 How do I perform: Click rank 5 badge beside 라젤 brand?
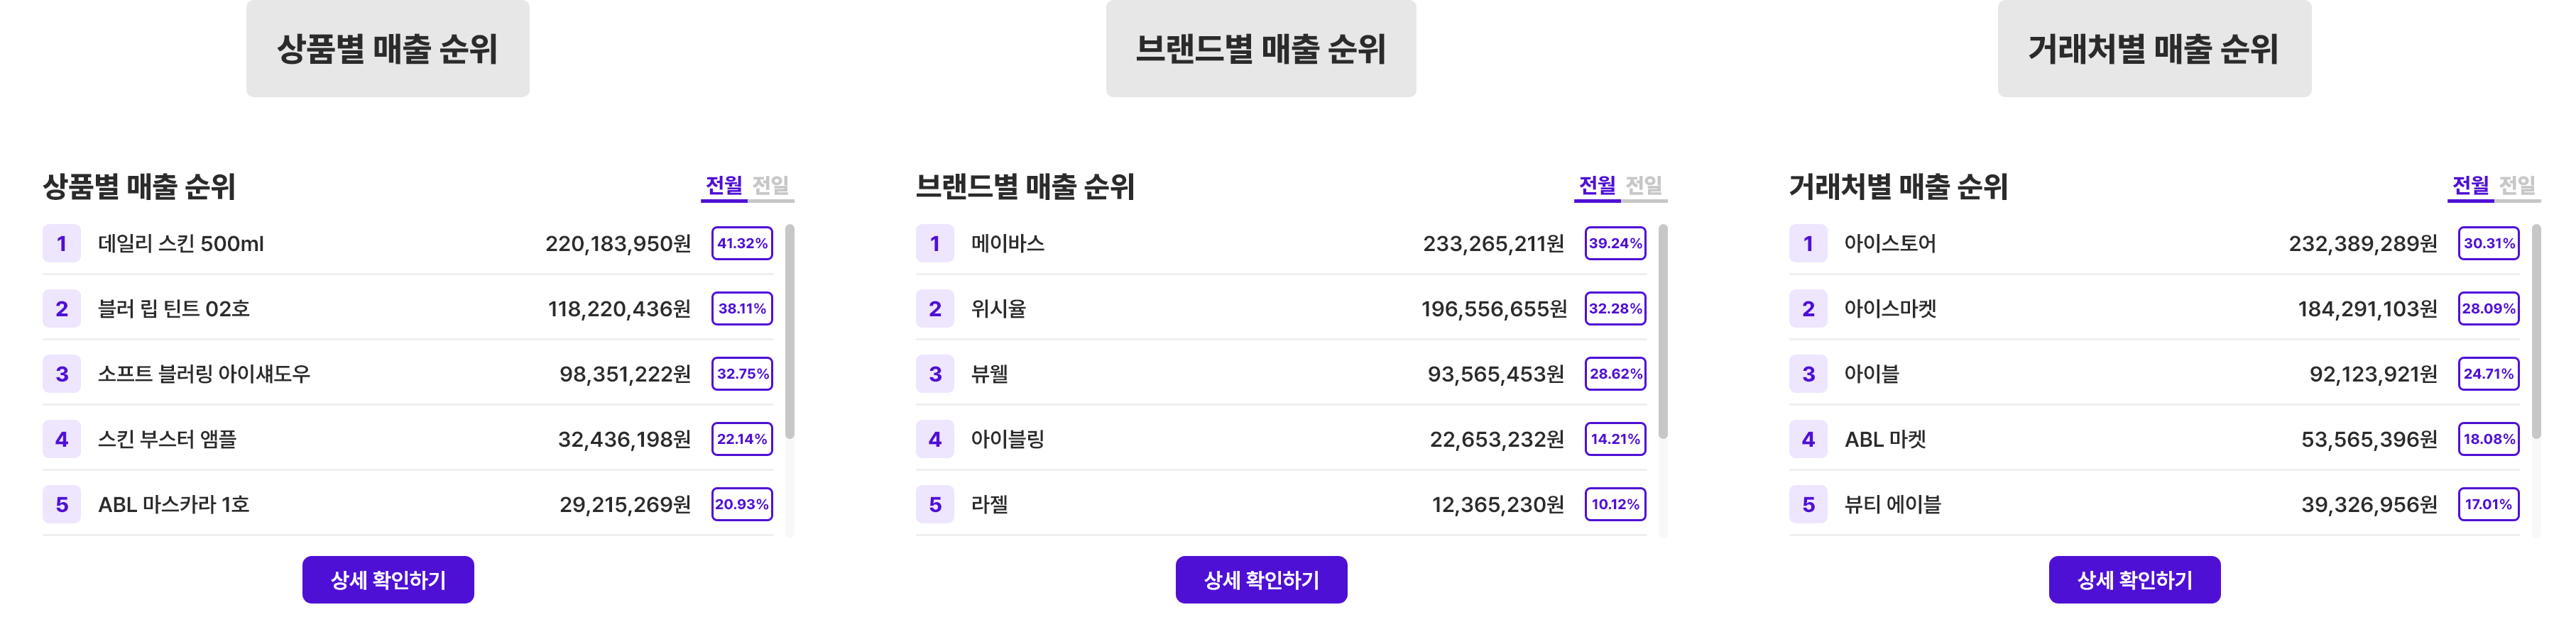pyautogui.click(x=934, y=504)
